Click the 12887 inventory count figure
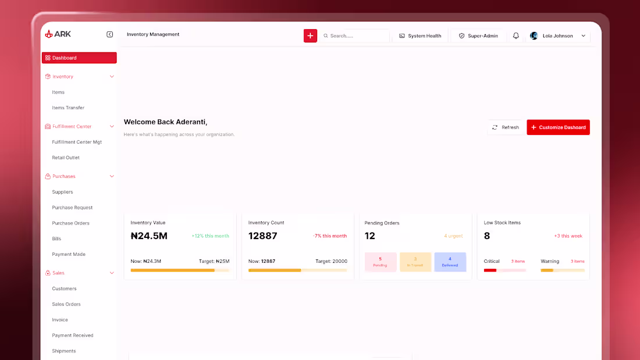The image size is (640, 360). tap(262, 236)
